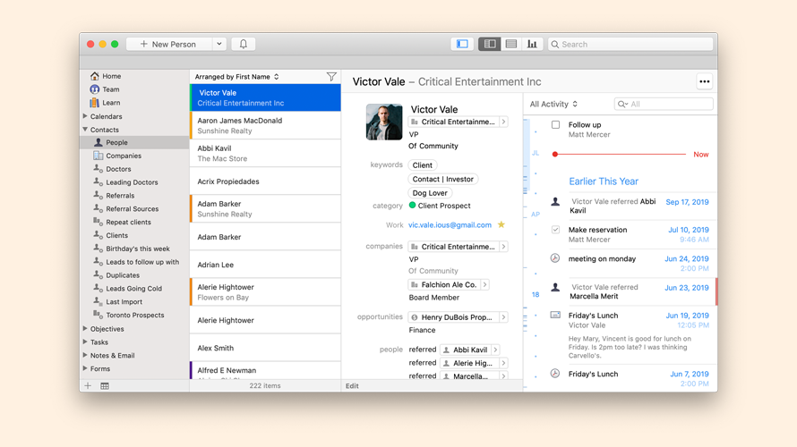Screen dimensions: 797x447
Task: Open Toronto Prospects group
Action: 134,315
